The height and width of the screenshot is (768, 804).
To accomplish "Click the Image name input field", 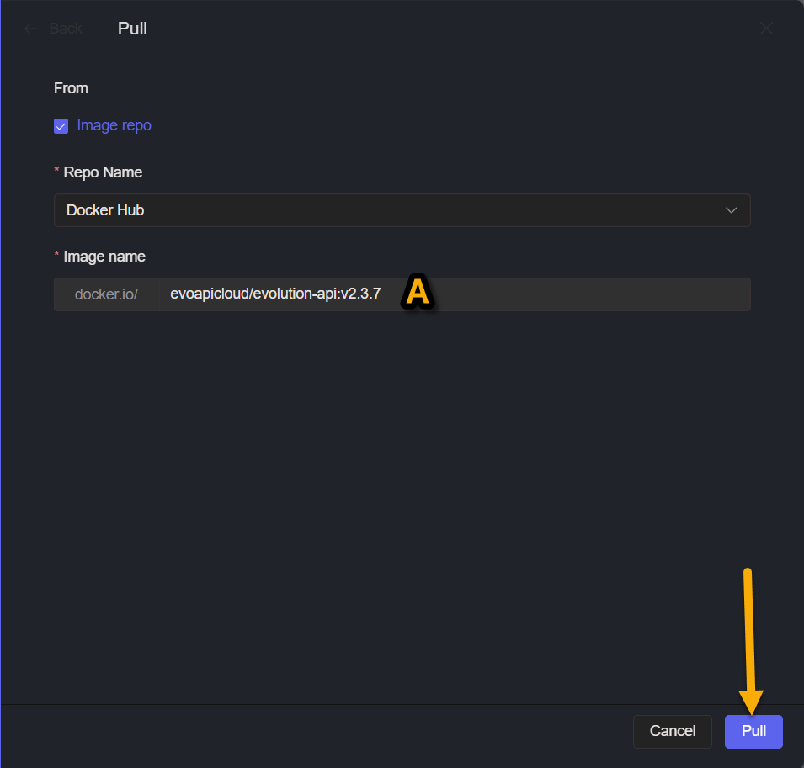I will pyautogui.click(x=455, y=294).
